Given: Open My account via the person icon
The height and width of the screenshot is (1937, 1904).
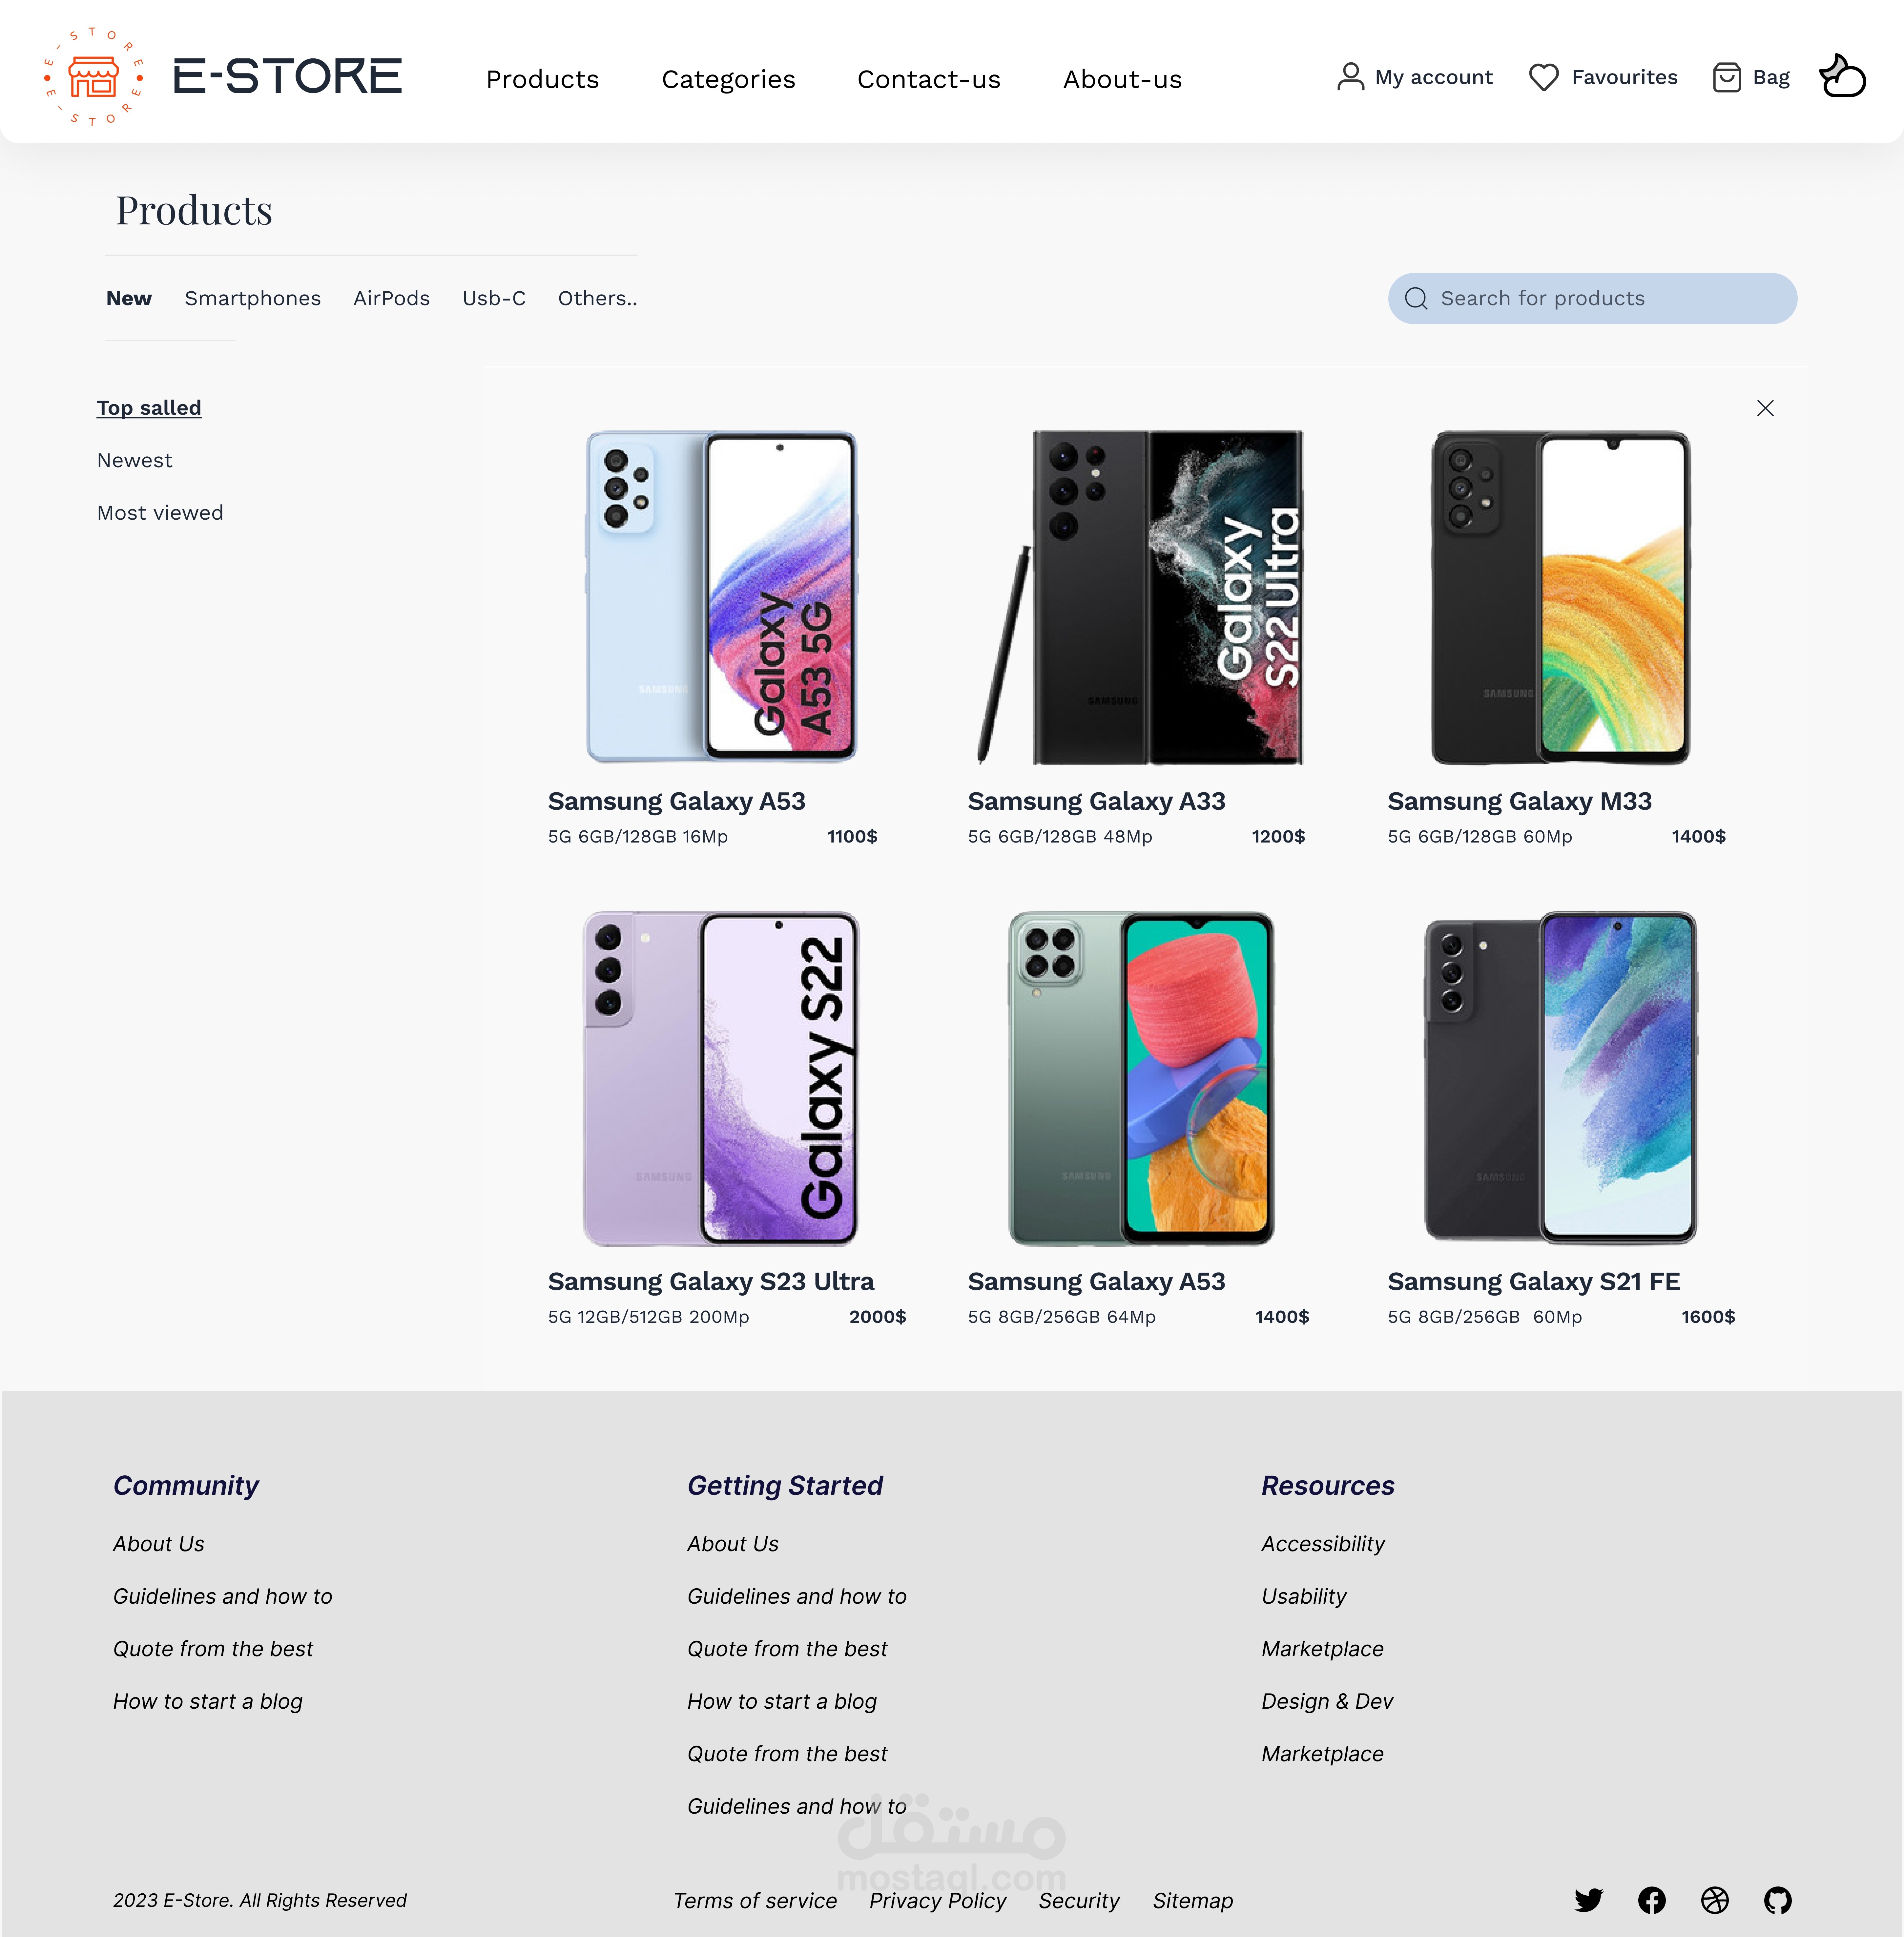Looking at the screenshot, I should (x=1351, y=77).
